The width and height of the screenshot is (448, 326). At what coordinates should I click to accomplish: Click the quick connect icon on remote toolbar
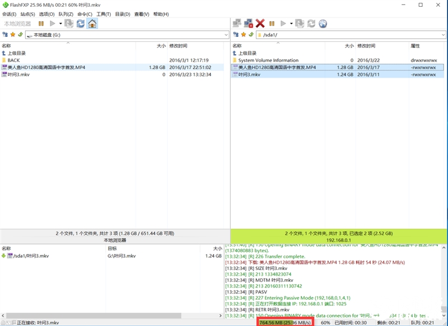point(235,25)
